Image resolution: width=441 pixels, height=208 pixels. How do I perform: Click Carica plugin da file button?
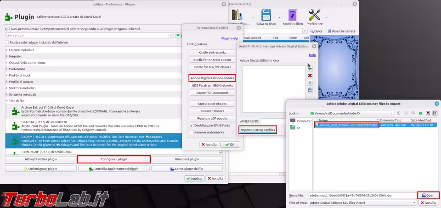[187, 169]
